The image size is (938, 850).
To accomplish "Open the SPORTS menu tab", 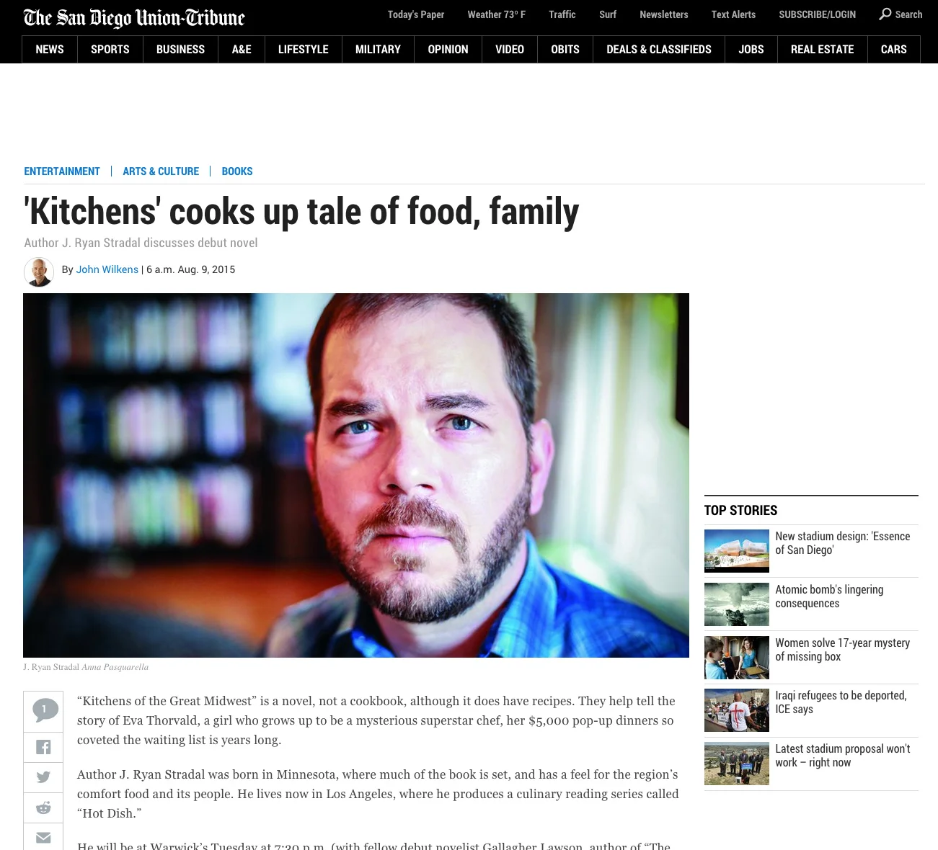I will pyautogui.click(x=110, y=49).
